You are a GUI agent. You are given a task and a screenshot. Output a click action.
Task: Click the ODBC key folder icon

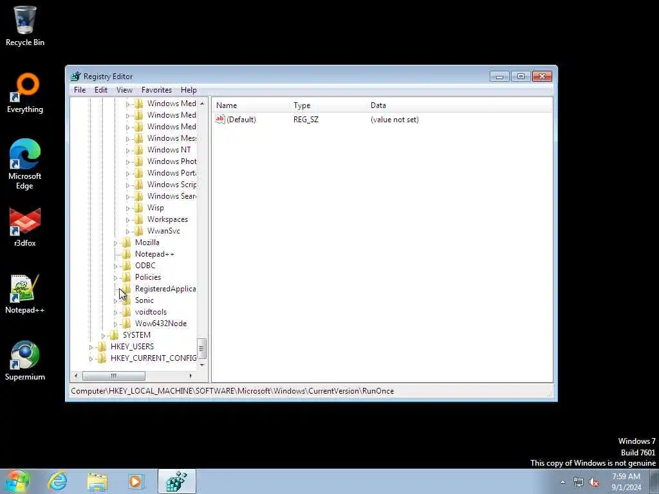(127, 266)
